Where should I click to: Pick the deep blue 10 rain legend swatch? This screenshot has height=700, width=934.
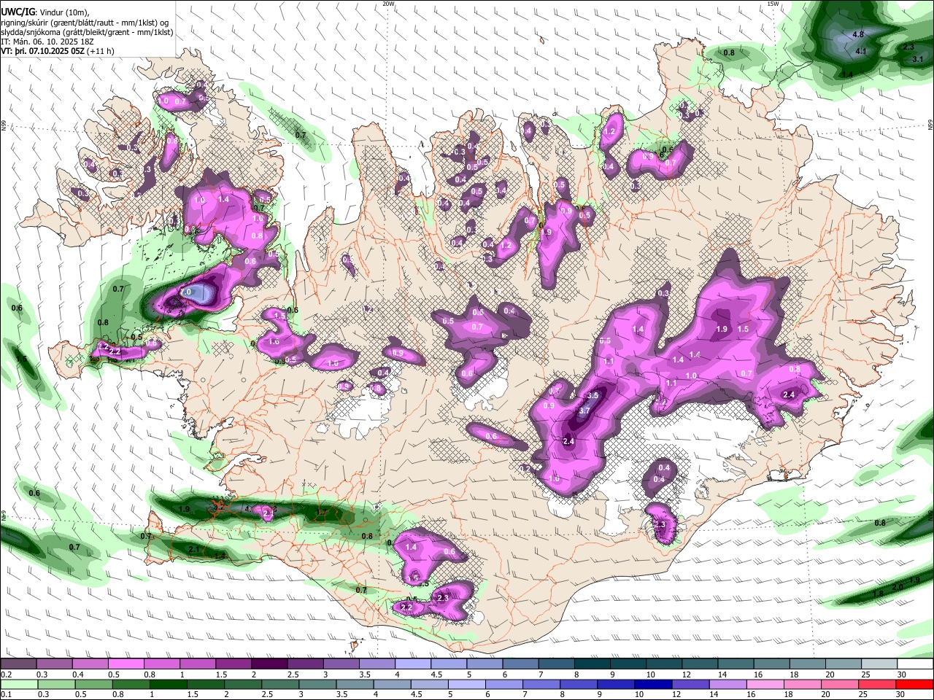[653, 685]
